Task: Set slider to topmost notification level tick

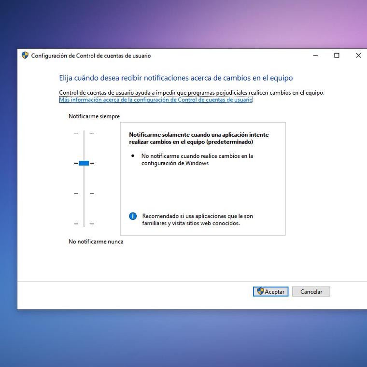Action: click(84, 133)
